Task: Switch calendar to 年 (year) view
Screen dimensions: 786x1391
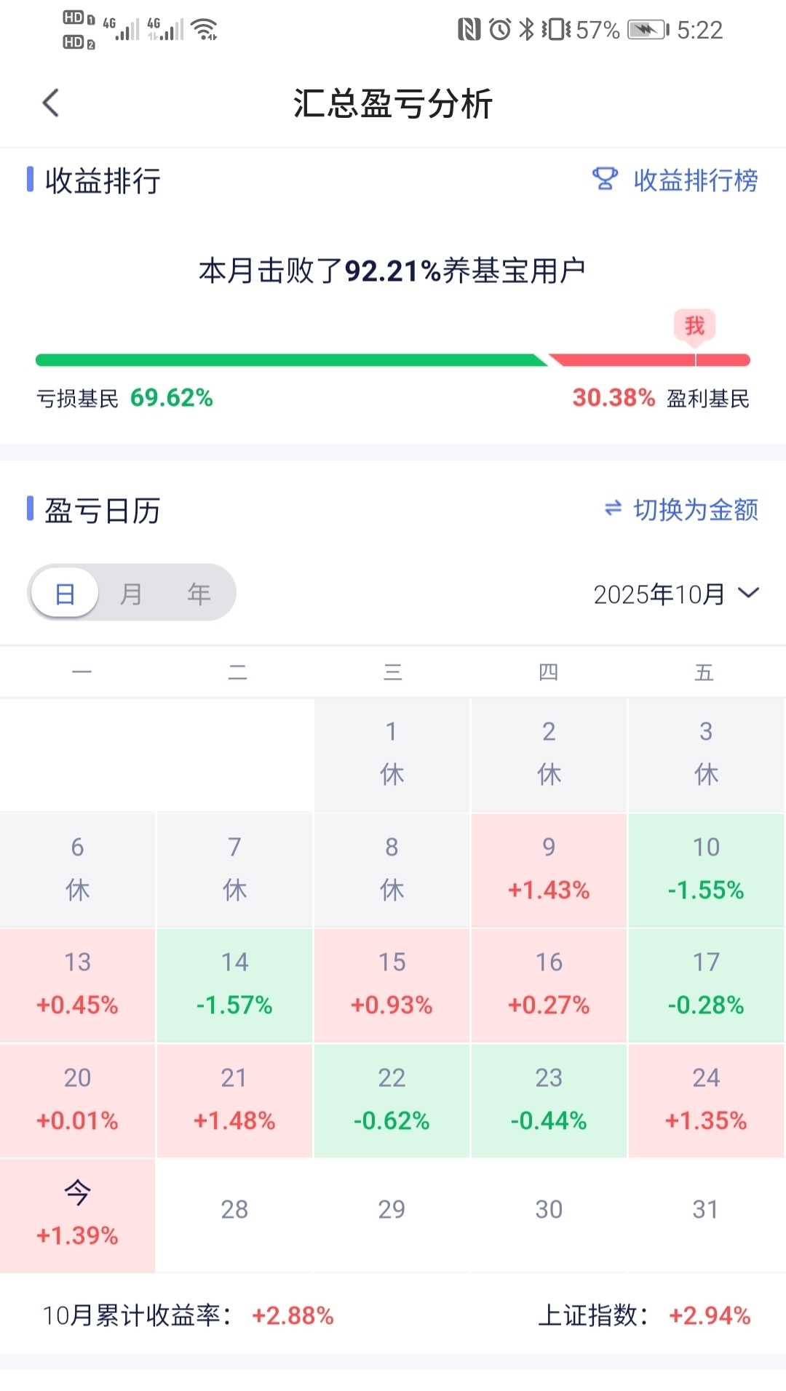Action: click(198, 594)
